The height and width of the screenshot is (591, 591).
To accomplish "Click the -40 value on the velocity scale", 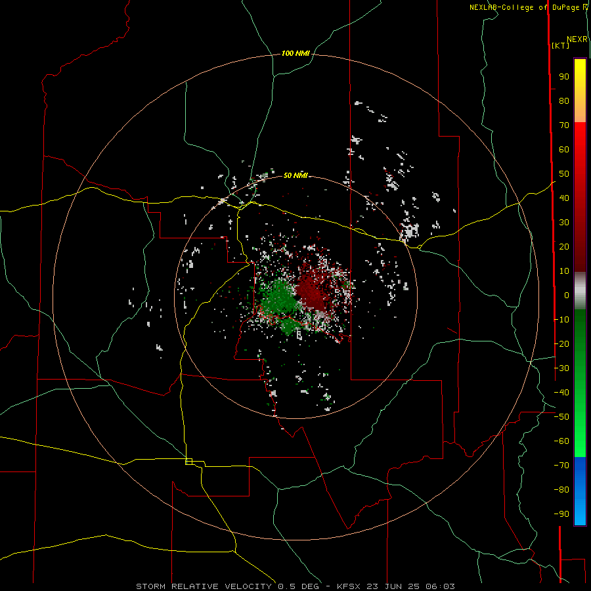I will (561, 393).
